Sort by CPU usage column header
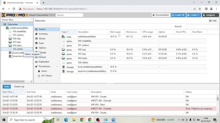This screenshot has height=123, width=220. [x=149, y=32]
